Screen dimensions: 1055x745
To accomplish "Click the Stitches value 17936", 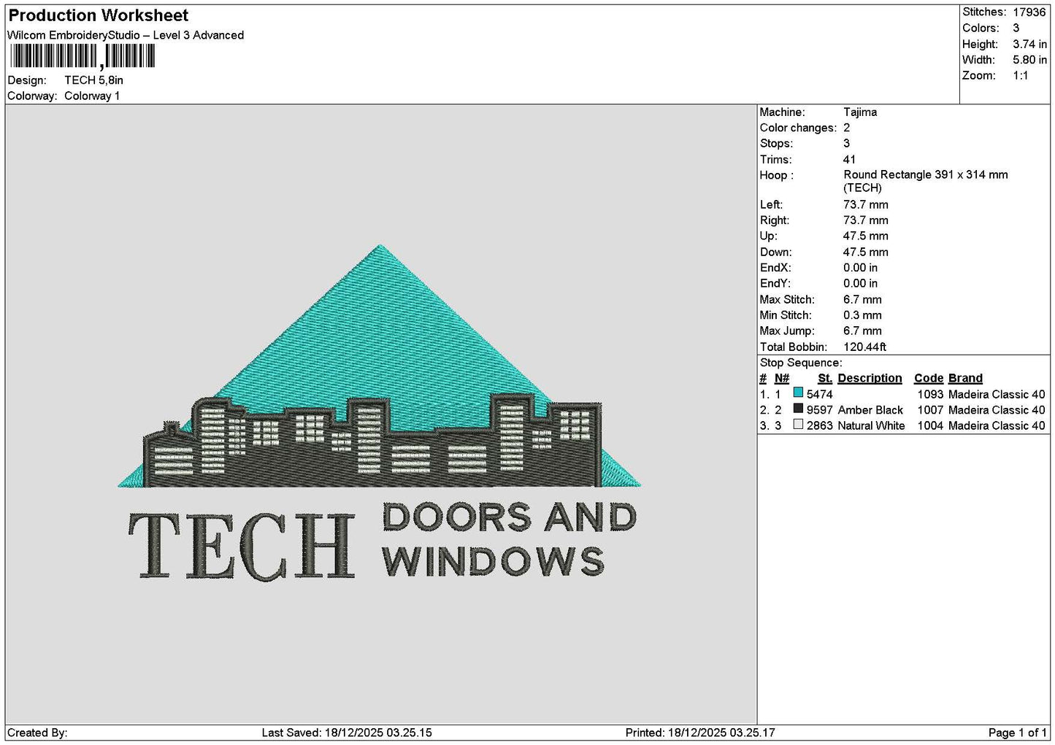I will point(1029,12).
